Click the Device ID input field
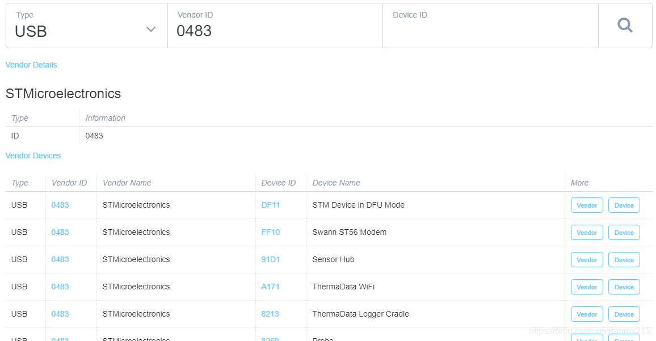Viewport: 656px width, 341px height. point(490,26)
